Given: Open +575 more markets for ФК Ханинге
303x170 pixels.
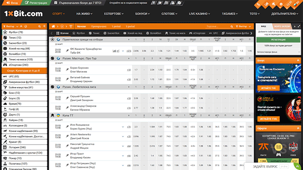Looking at the screenshot, I should coord(129,51).
